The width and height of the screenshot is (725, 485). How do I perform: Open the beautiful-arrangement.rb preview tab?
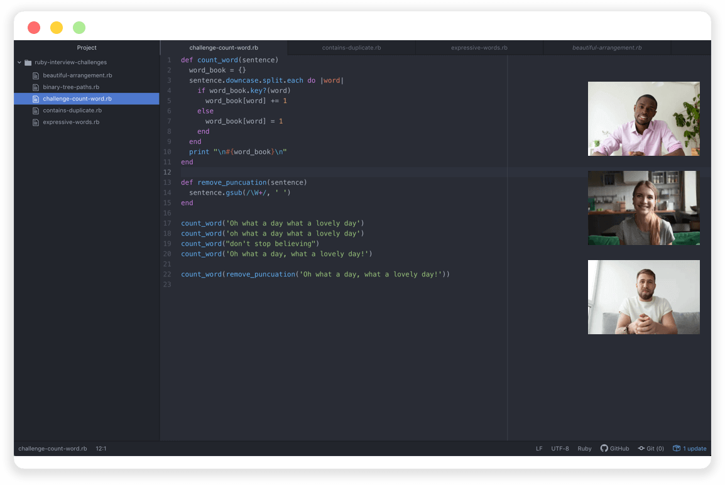(607, 47)
